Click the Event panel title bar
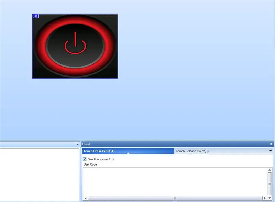The height and width of the screenshot is (202, 275). [177, 144]
